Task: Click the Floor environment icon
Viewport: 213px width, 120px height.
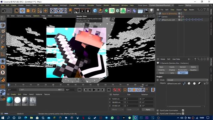Action: click(x=140, y=11)
